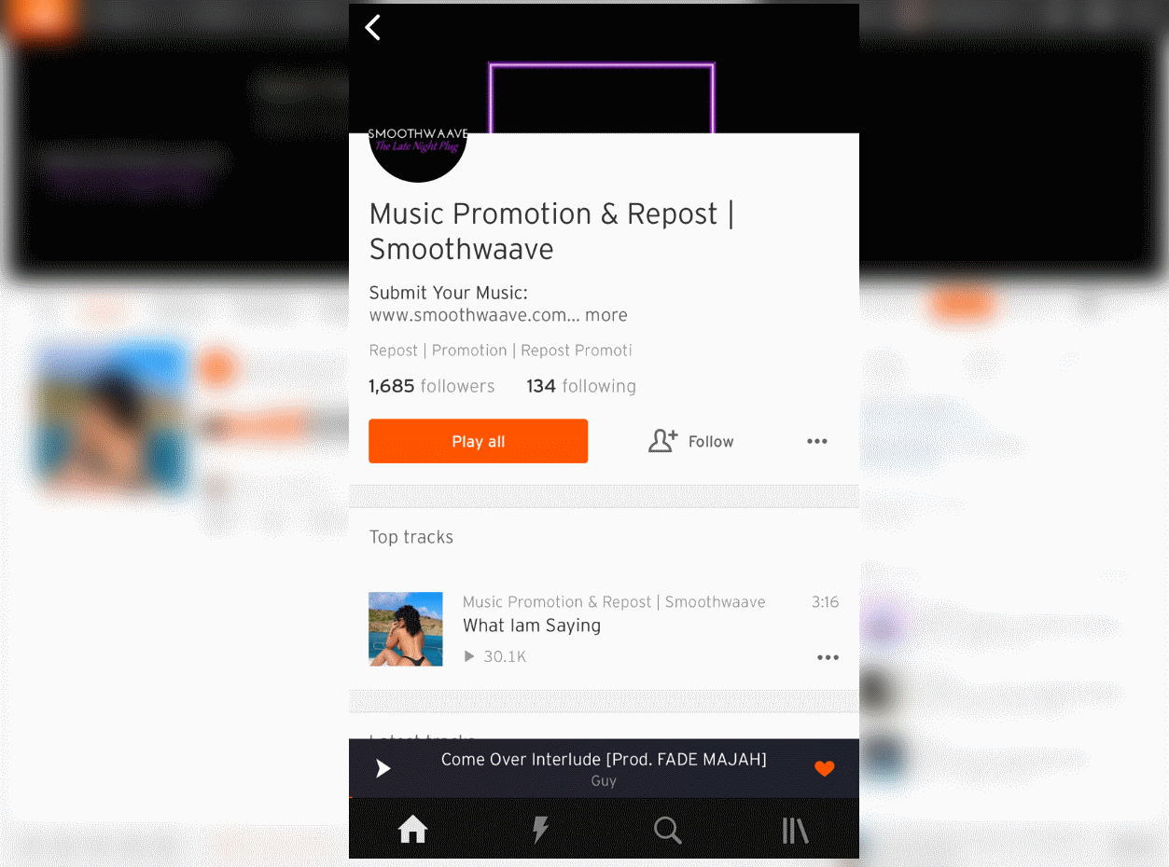Image resolution: width=1169 pixels, height=867 pixels.
Task: Open the Stream lightning bolt tab
Action: [540, 829]
